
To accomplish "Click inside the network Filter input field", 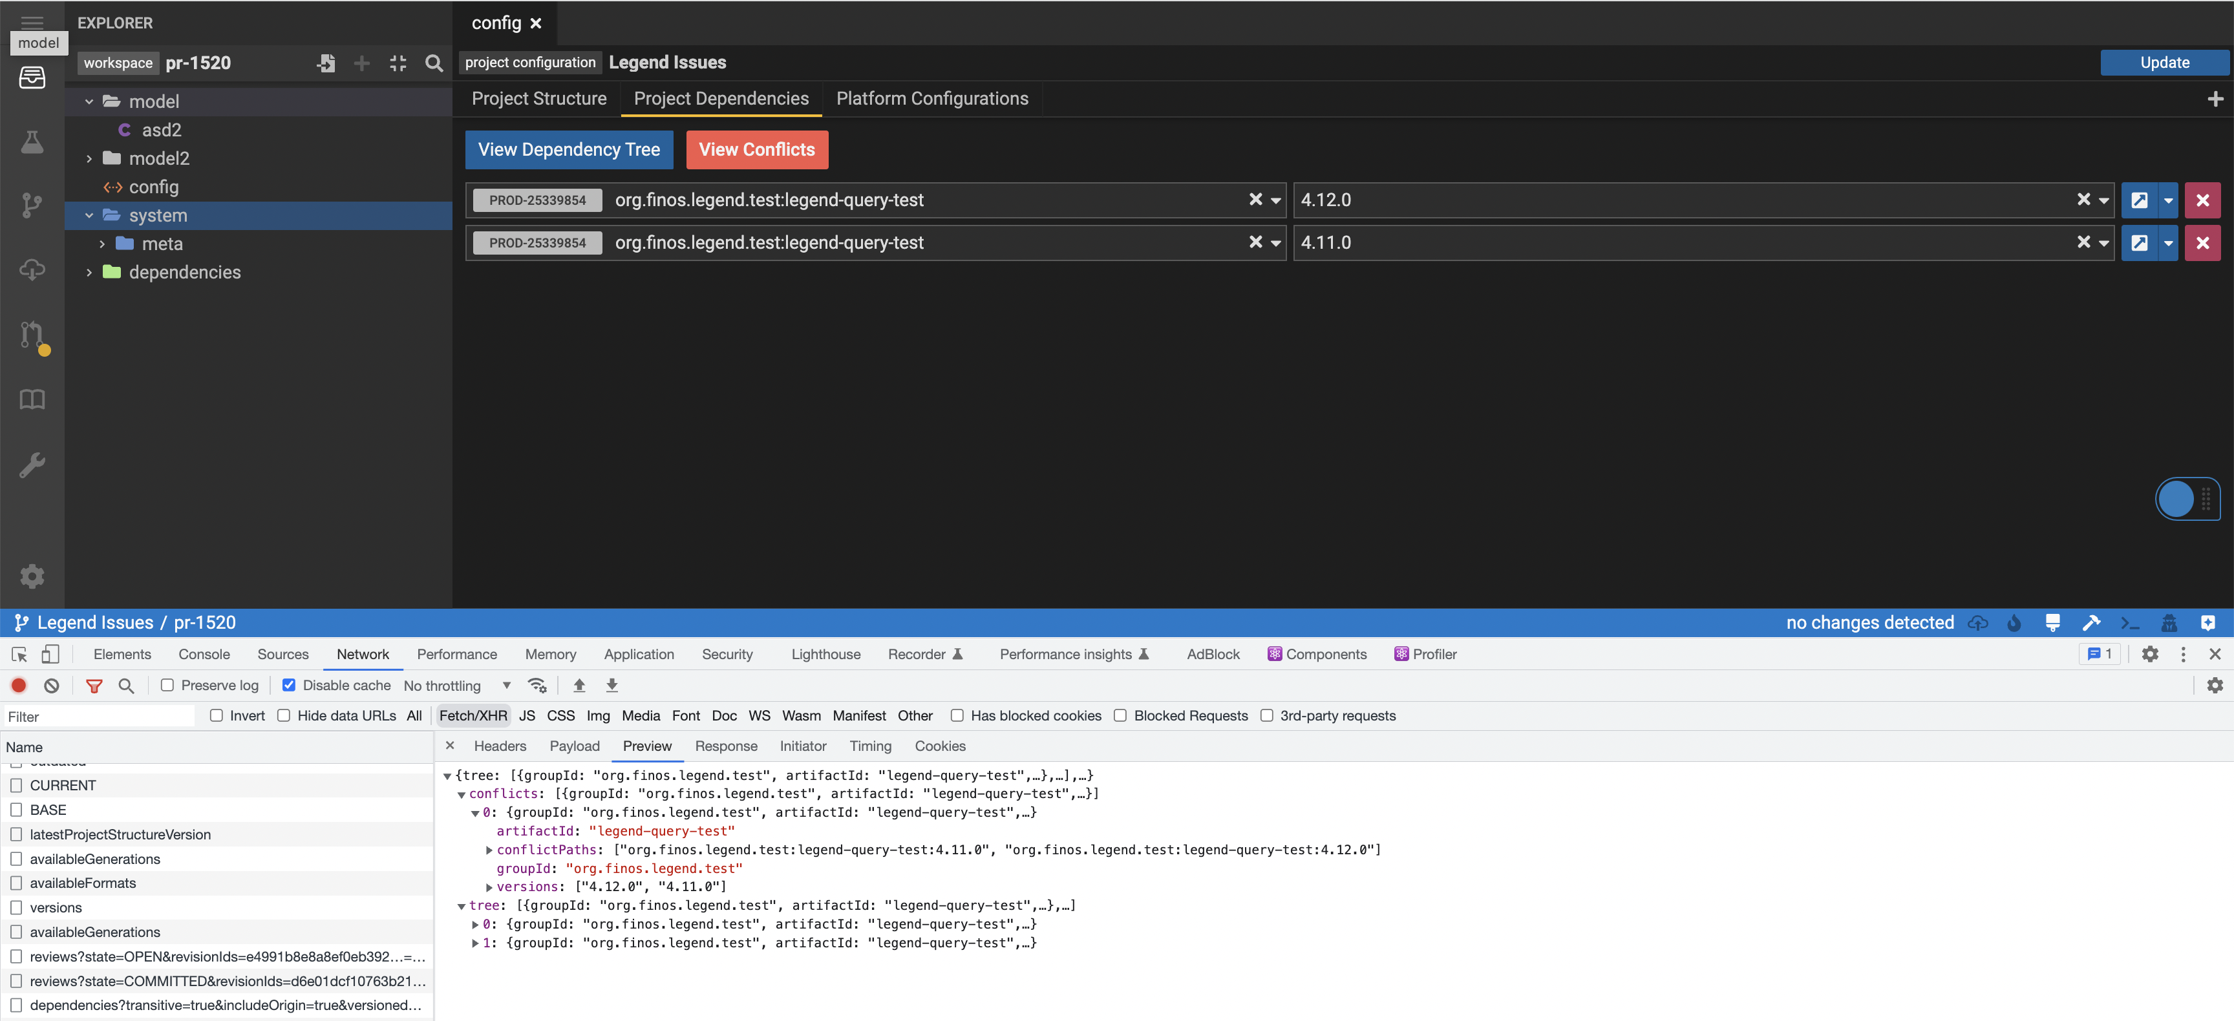I will 98,716.
